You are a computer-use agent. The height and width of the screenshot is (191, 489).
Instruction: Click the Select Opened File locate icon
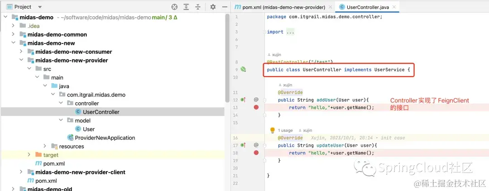pyautogui.click(x=174, y=7)
